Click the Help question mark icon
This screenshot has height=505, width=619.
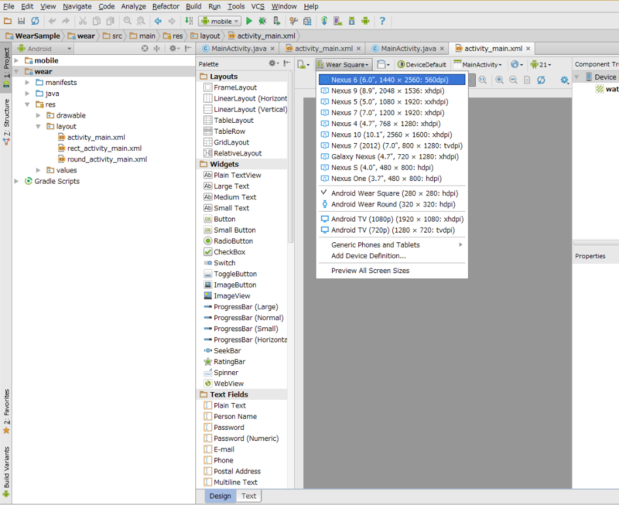click(x=382, y=21)
